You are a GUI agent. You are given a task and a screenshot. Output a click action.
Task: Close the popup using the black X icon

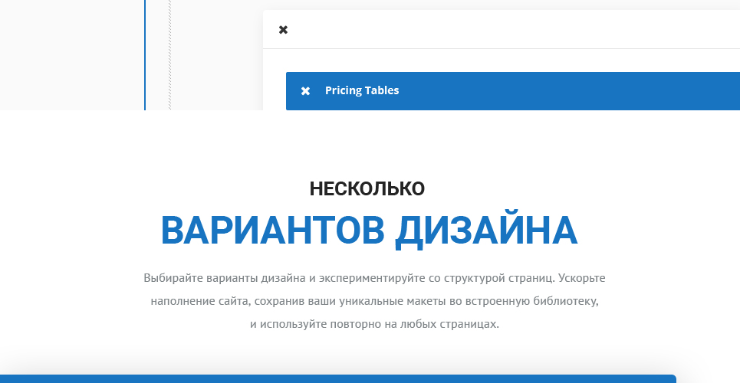(283, 30)
